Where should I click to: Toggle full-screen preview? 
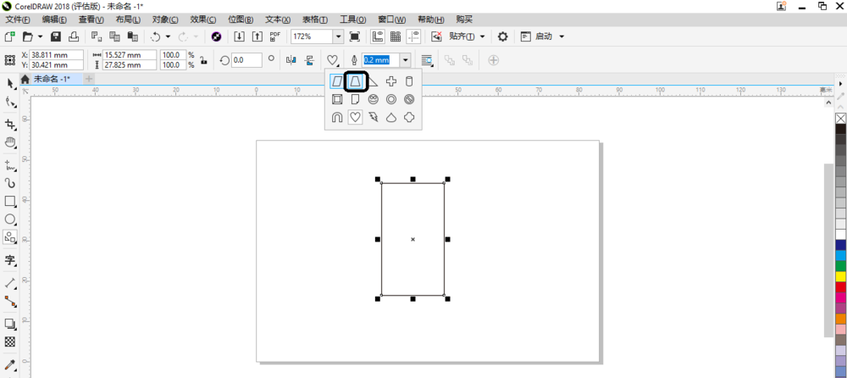point(355,36)
